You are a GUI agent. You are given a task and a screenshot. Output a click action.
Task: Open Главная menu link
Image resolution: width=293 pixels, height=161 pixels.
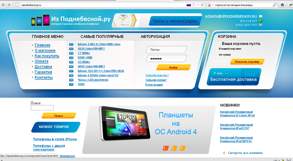pyautogui.click(x=42, y=45)
